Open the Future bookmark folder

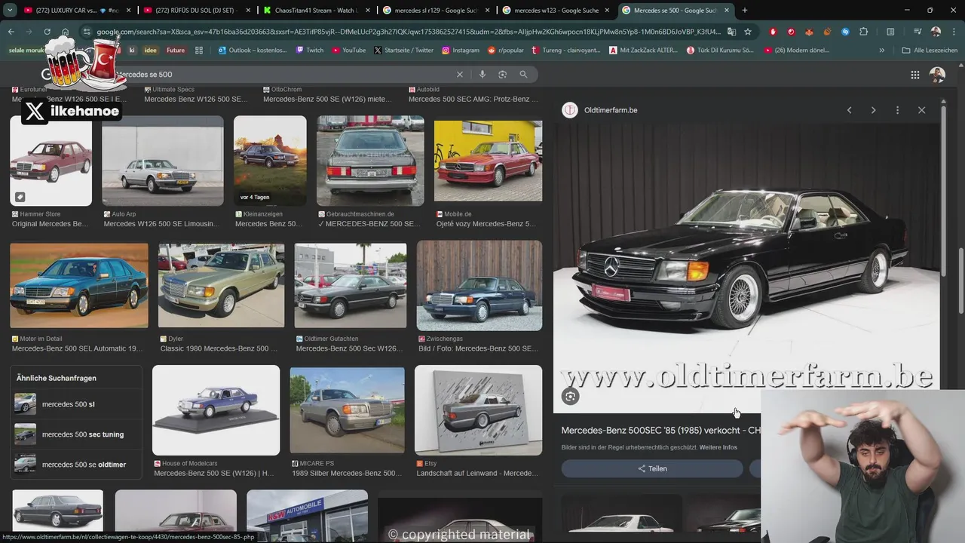coord(175,50)
